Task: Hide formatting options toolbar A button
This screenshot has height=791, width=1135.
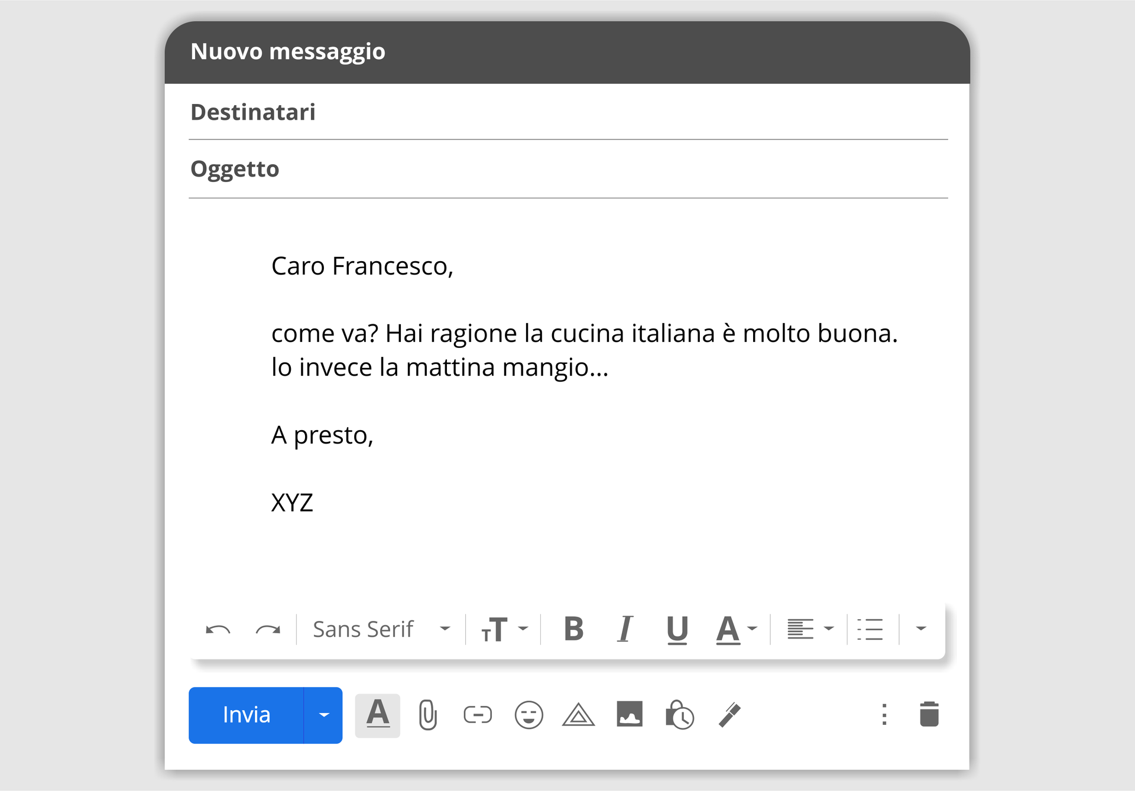Action: (378, 715)
